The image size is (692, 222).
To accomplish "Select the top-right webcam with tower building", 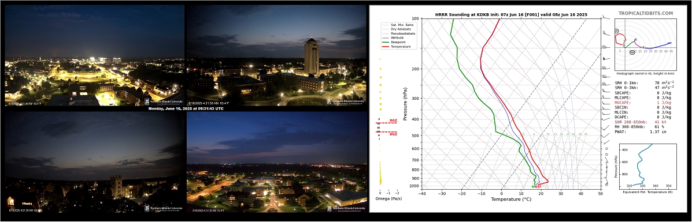I will 277,55.
